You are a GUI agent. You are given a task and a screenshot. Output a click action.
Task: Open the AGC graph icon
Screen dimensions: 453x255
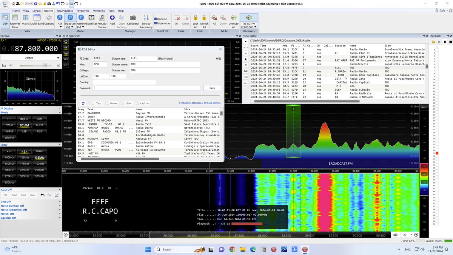point(57,195)
